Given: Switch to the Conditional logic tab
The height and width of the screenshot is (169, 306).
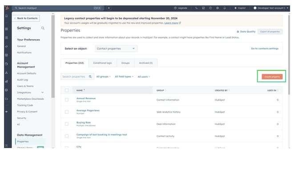Looking at the screenshot, I should point(103,63).
